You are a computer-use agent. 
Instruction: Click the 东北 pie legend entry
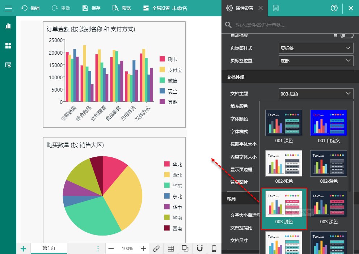[173, 196]
